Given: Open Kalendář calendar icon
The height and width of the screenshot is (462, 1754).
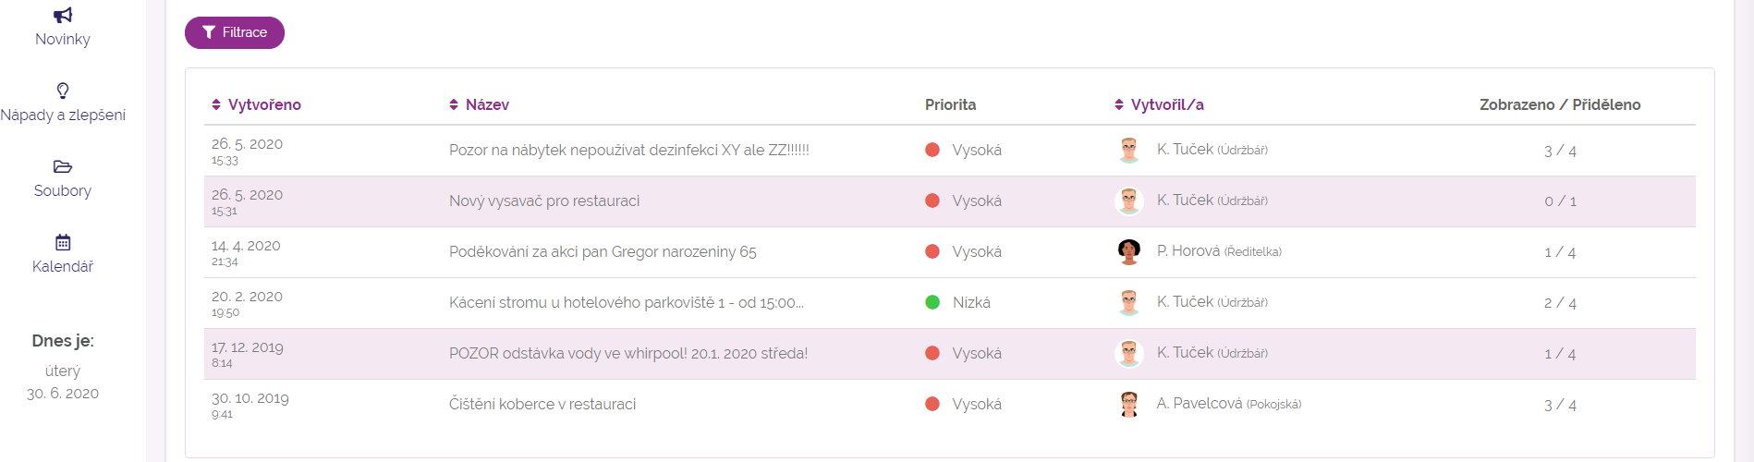Looking at the screenshot, I should tap(63, 242).
